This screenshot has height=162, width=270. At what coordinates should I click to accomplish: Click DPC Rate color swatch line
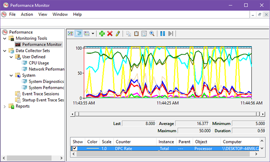(x=93, y=149)
